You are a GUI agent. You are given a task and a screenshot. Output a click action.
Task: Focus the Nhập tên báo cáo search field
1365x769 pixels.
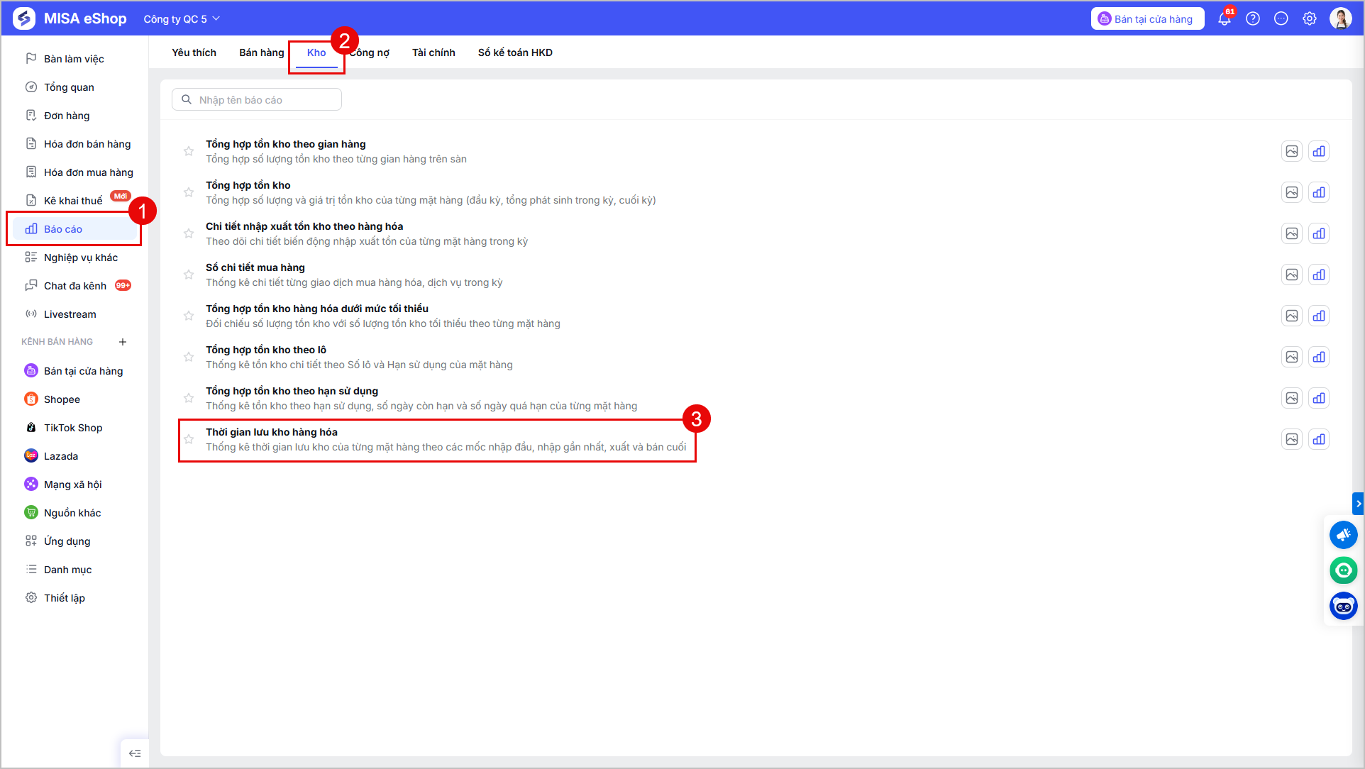pos(257,100)
